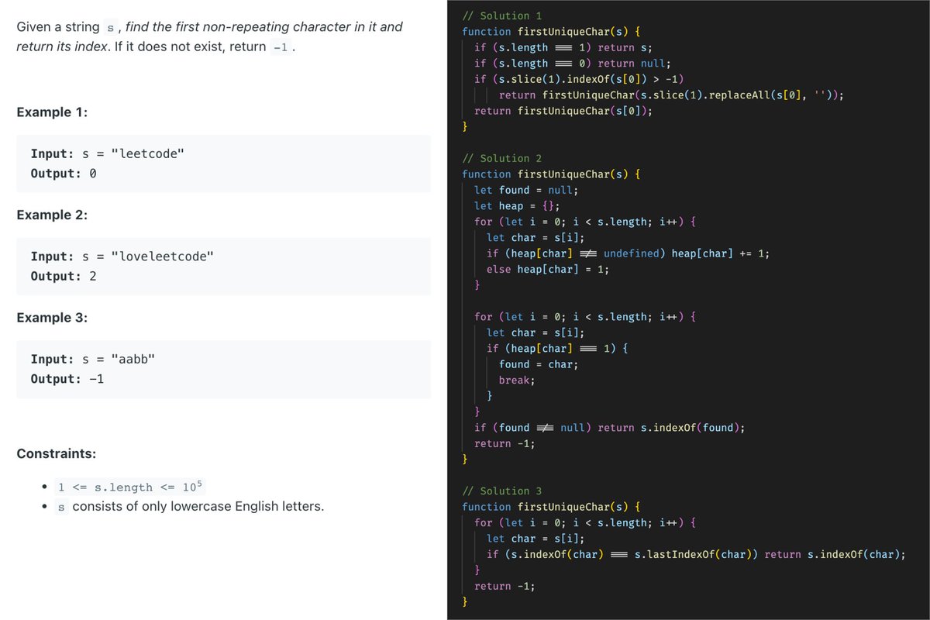The height and width of the screenshot is (620, 930).
Task: Click the constraint "1 <= s.length <= 10^5"
Action: pos(131,487)
